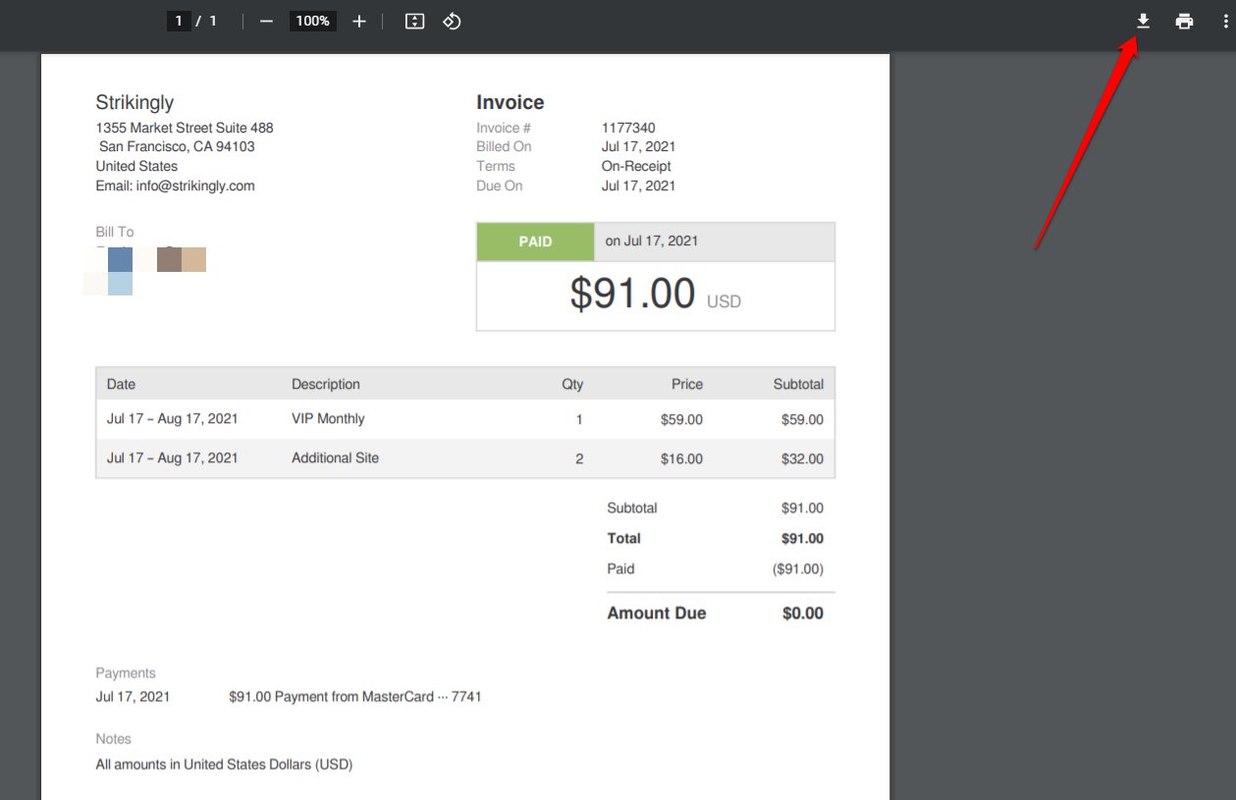Print the invoice document
This screenshot has width=1236, height=800.
pyautogui.click(x=1184, y=21)
